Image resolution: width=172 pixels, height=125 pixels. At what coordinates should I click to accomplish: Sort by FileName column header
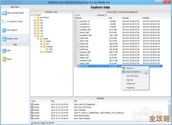[91, 18]
